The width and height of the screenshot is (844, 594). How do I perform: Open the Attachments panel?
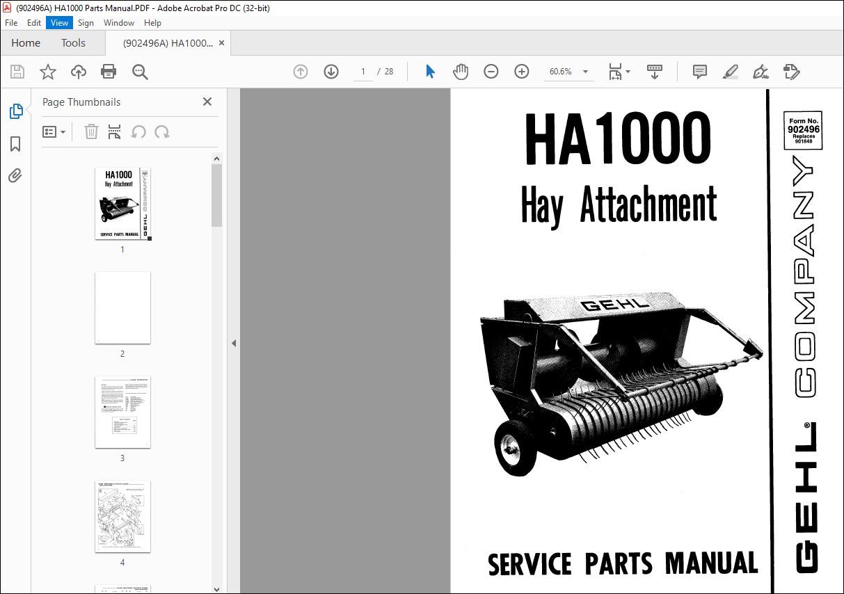(x=15, y=176)
